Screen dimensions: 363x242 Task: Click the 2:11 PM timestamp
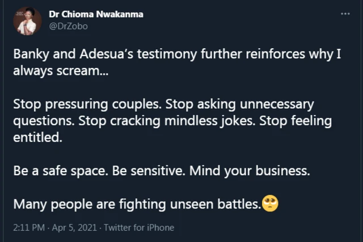(29, 228)
